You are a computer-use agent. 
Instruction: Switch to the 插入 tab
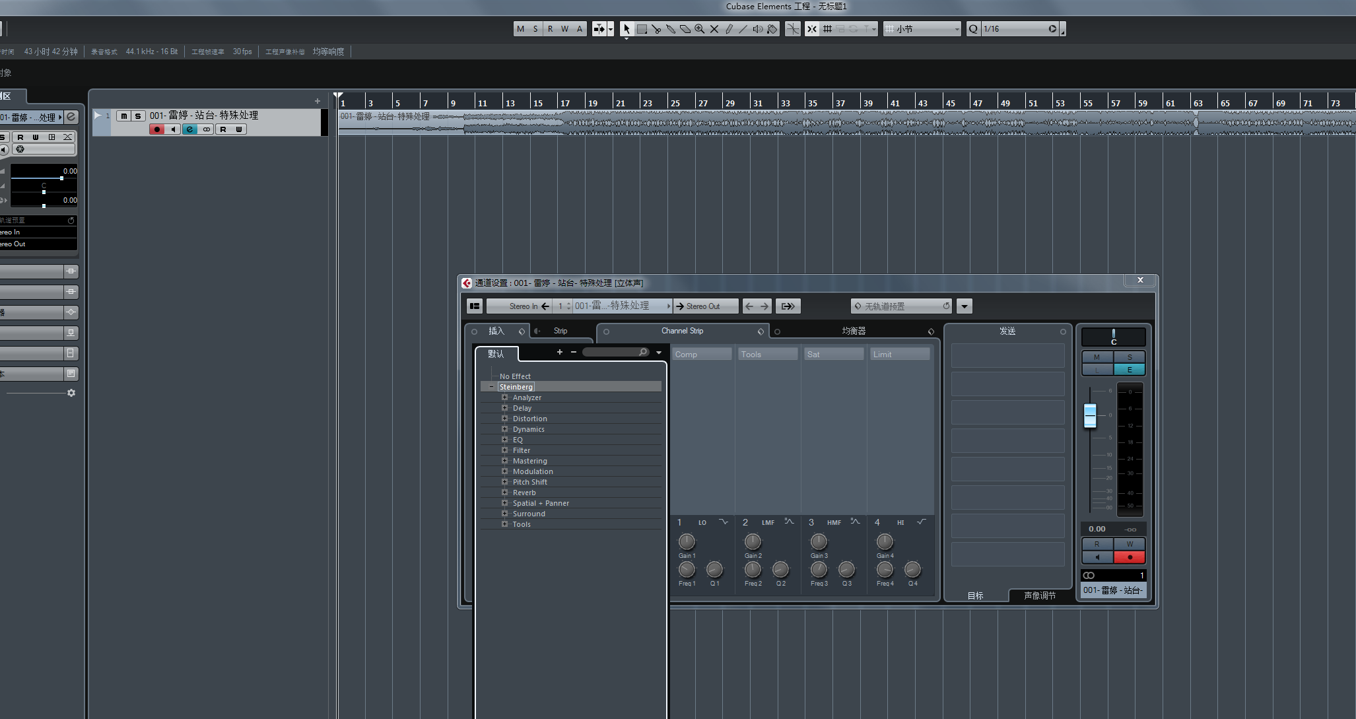tap(496, 331)
